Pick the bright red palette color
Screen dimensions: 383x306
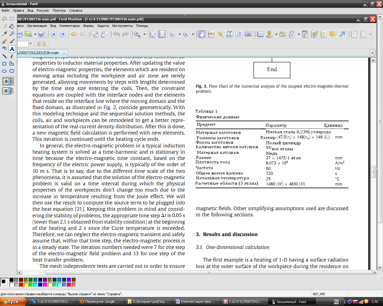pyautogui.click(x=21, y=285)
